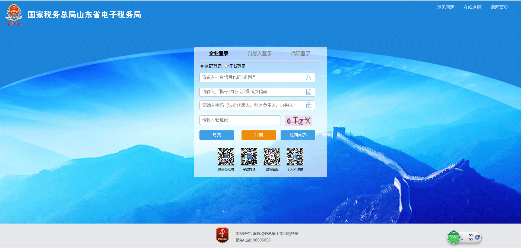Focus the 请输入验证码 captcha input field
This screenshot has width=521, height=248.
[x=240, y=120]
